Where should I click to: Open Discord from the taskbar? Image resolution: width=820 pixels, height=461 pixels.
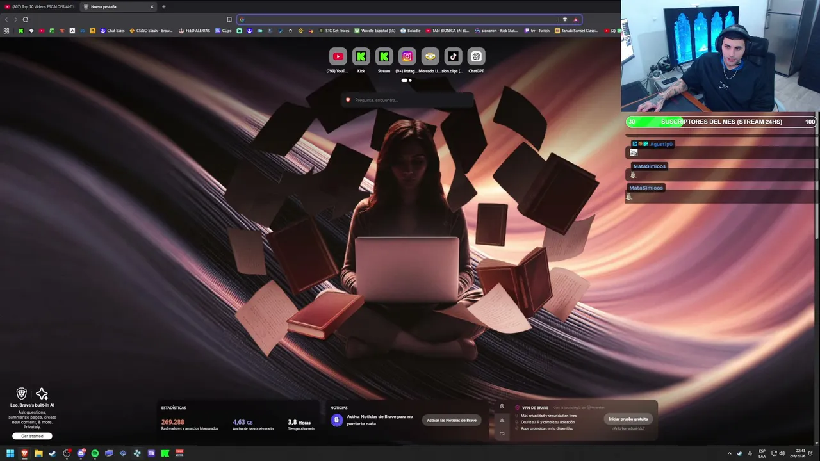81,453
